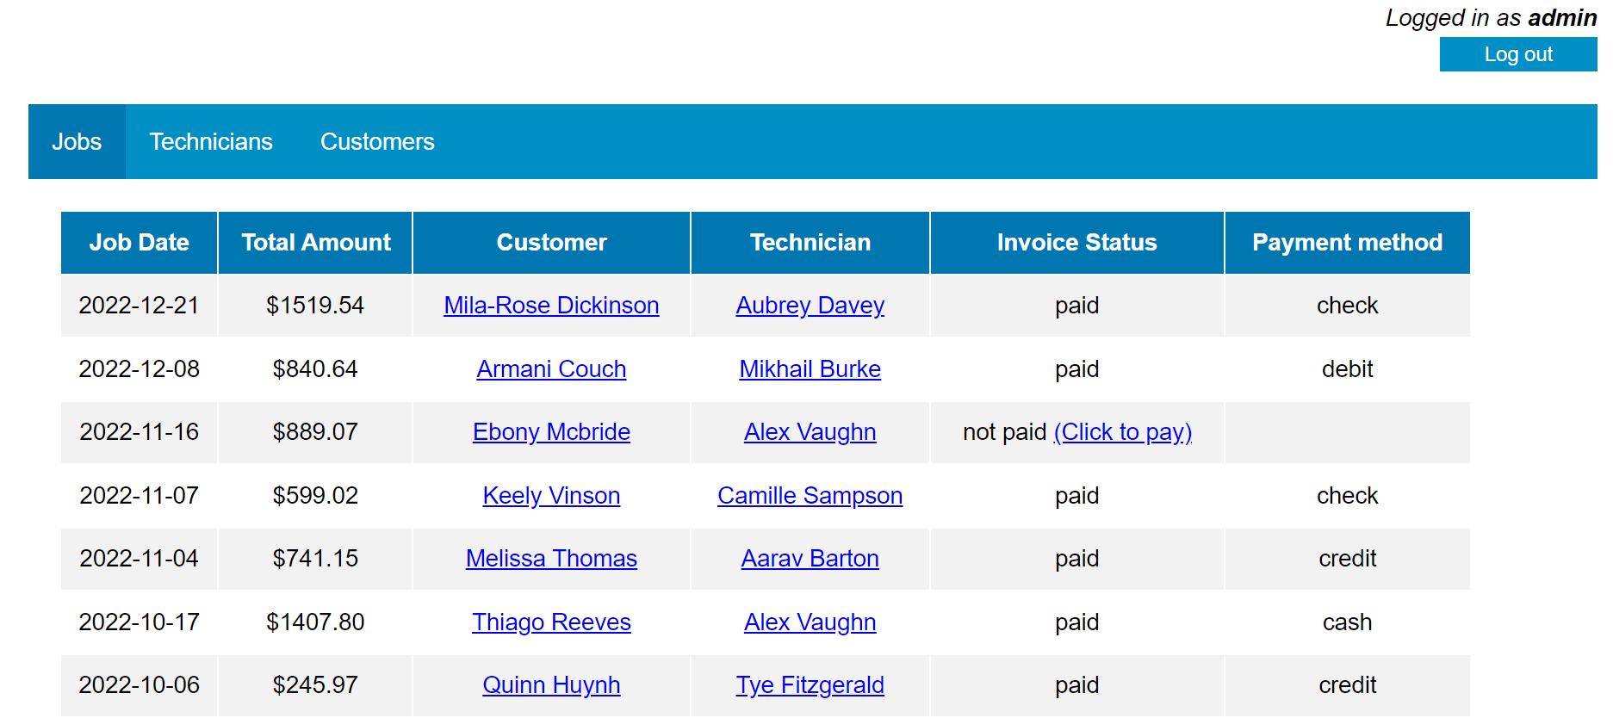
Task: Click the Log out button
Action: (x=1517, y=54)
